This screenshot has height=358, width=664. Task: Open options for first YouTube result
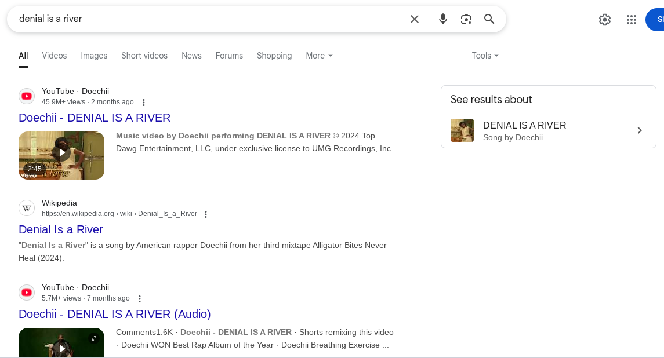144,103
